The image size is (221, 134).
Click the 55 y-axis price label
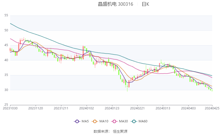point(6,15)
